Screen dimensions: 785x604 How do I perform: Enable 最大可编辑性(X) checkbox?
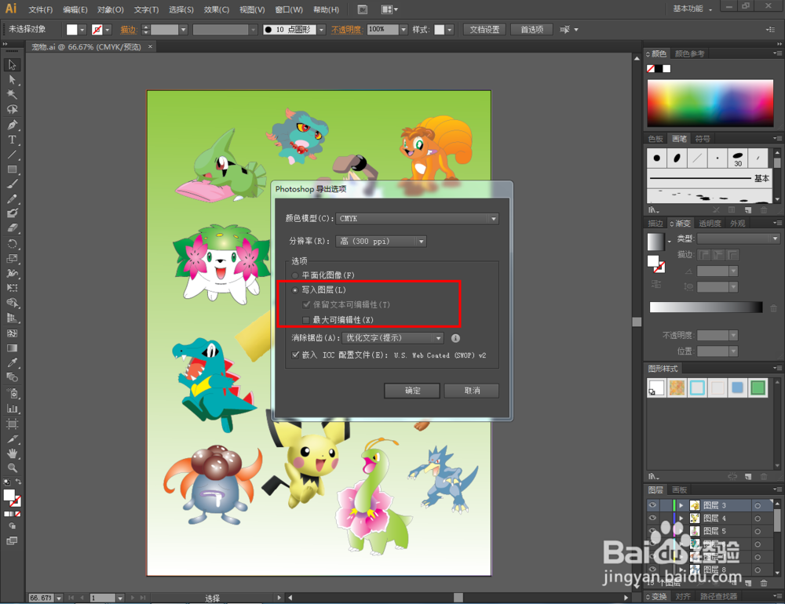[306, 320]
